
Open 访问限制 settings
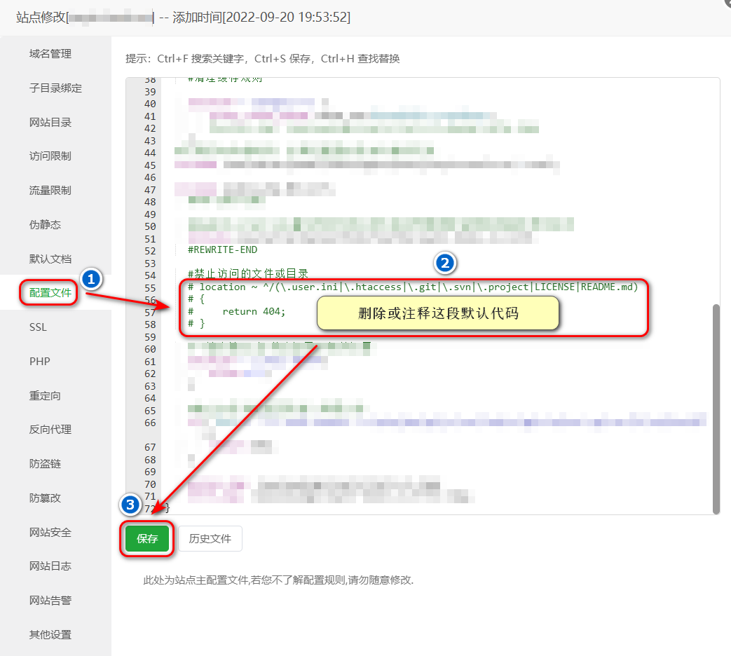click(50, 156)
